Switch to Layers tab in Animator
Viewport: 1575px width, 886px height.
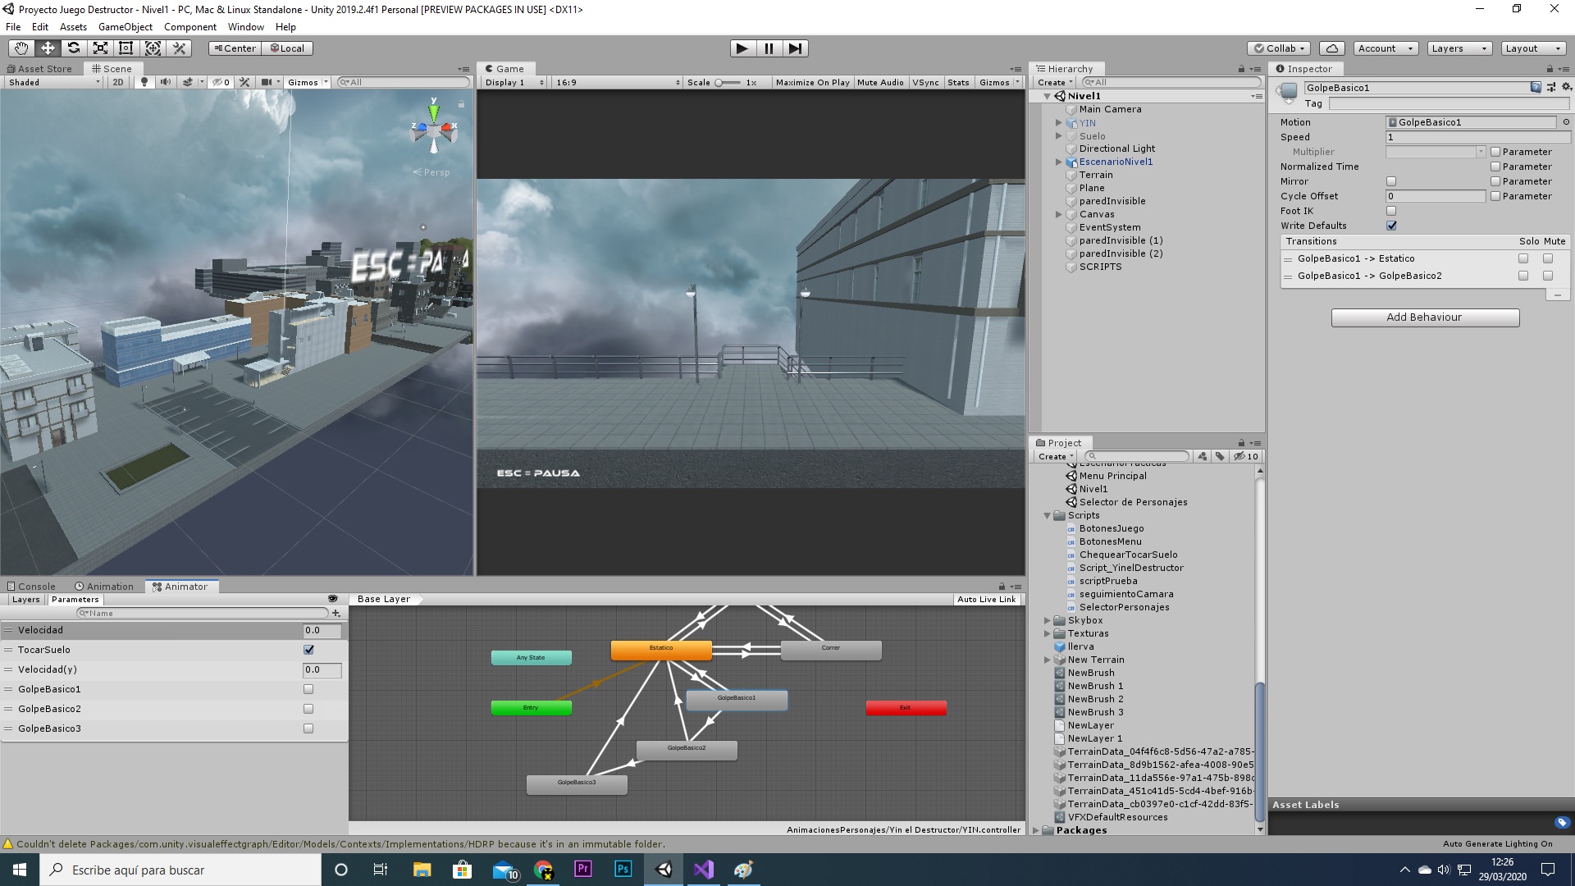25,600
